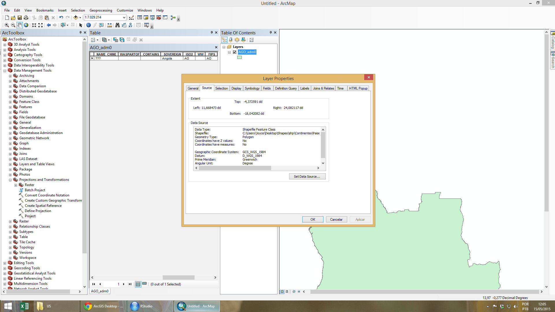Open a map document with Open icon

13,18
